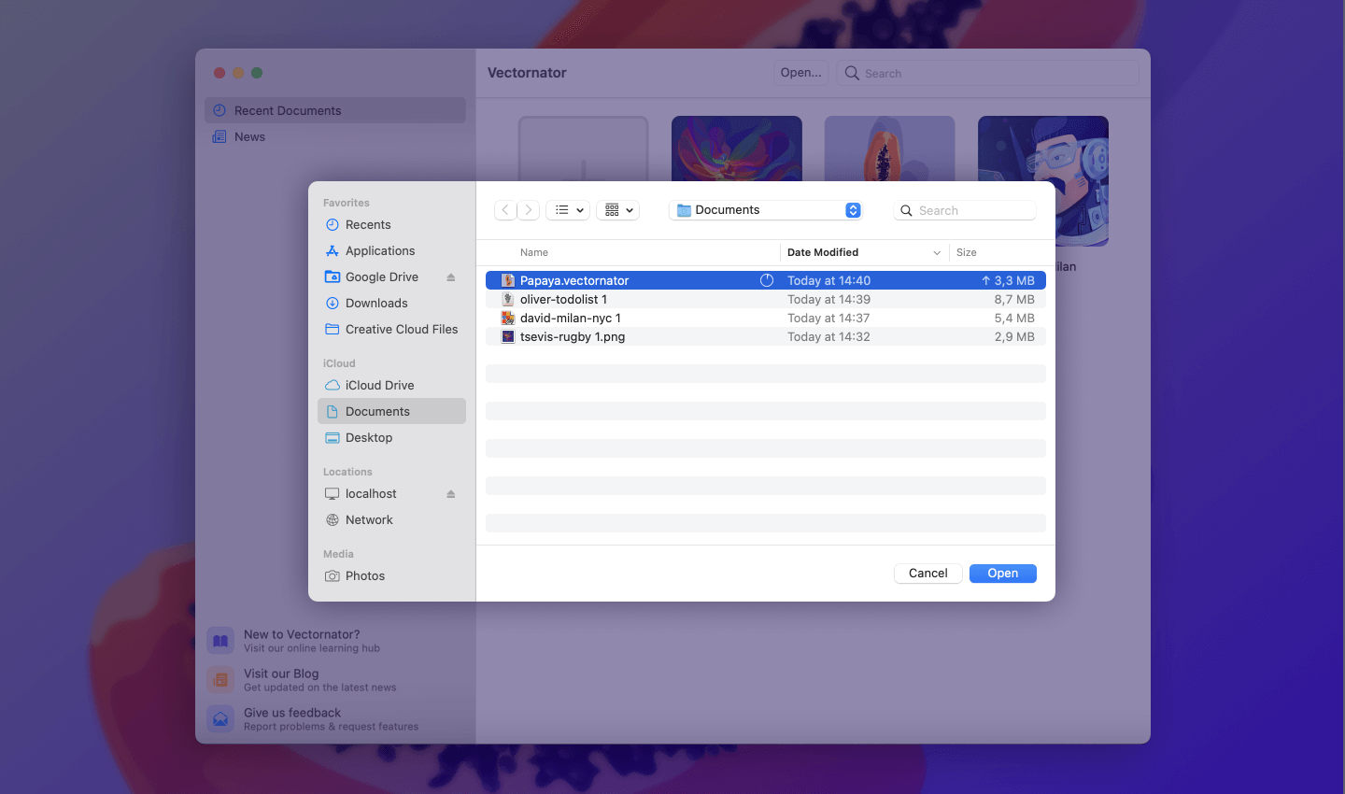This screenshot has height=794, width=1345.
Task: Sort by Date Modified column
Action: point(823,252)
